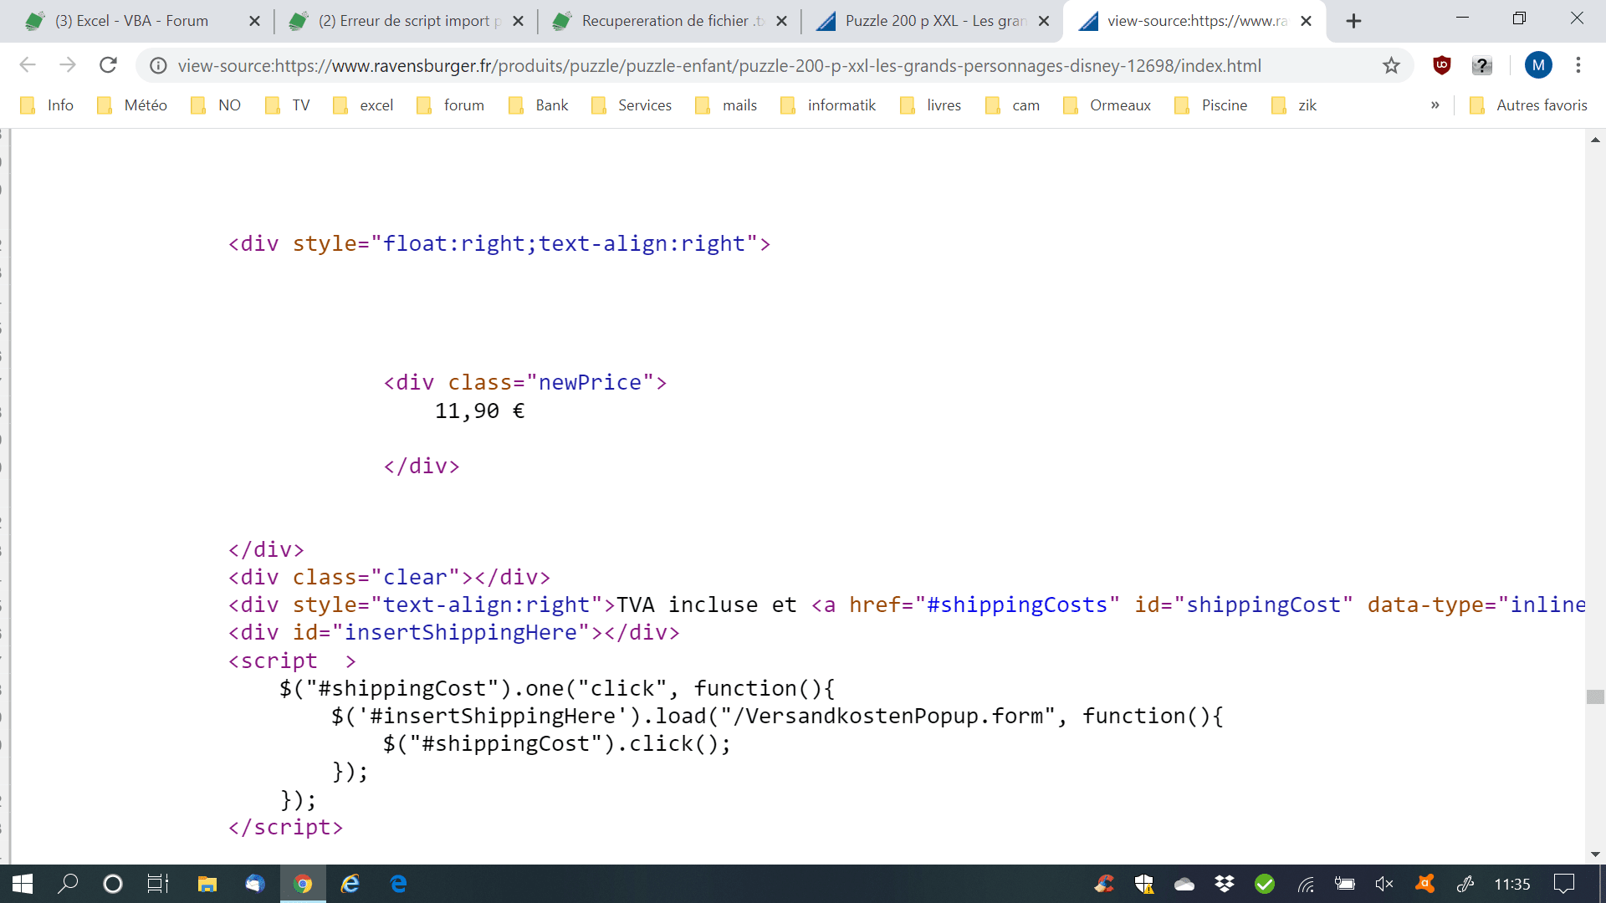Image resolution: width=1606 pixels, height=903 pixels.
Task: Click the vertical scrollbar down arrow
Action: click(x=1595, y=854)
